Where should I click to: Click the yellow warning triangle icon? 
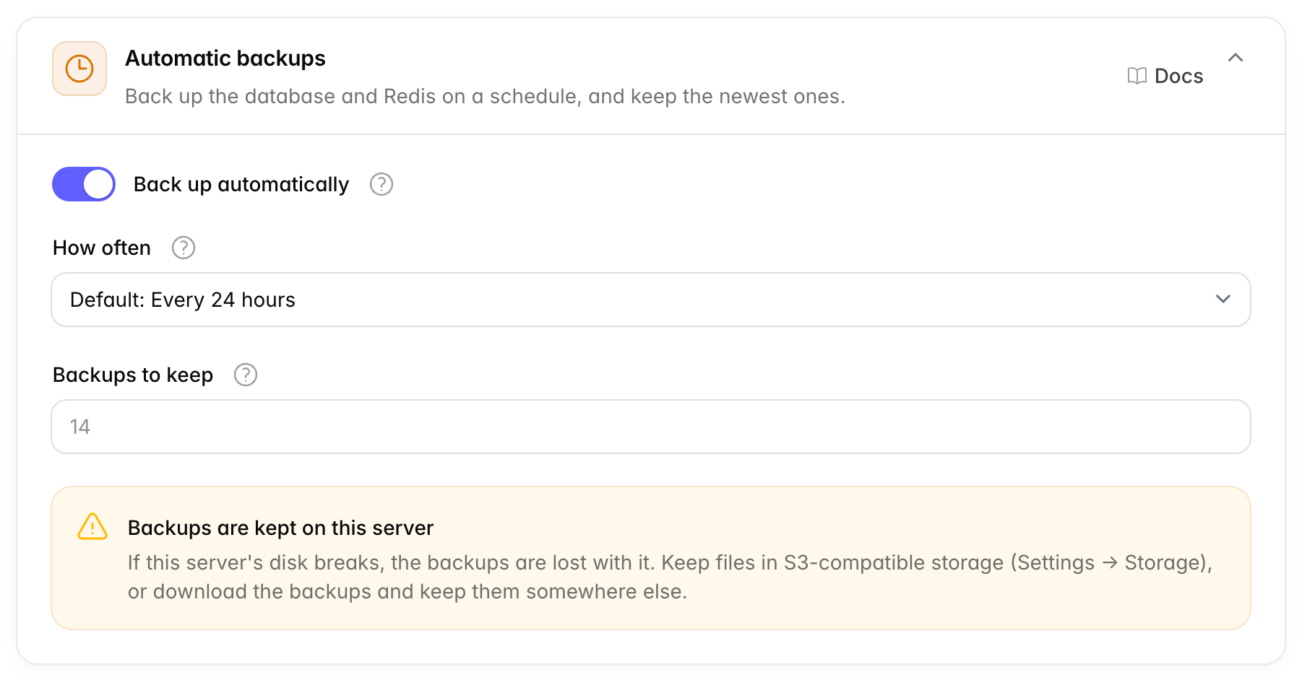click(92, 527)
